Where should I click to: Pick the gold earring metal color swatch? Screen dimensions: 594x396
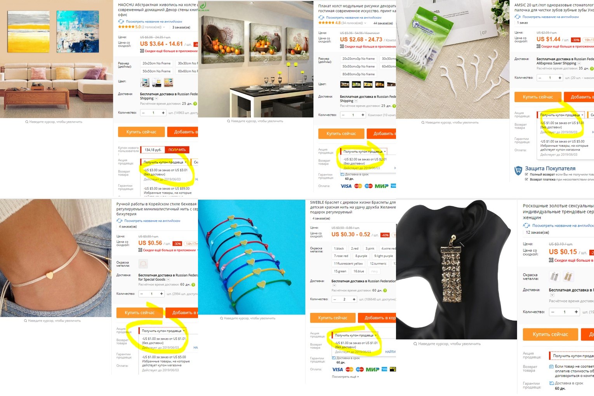click(x=568, y=276)
